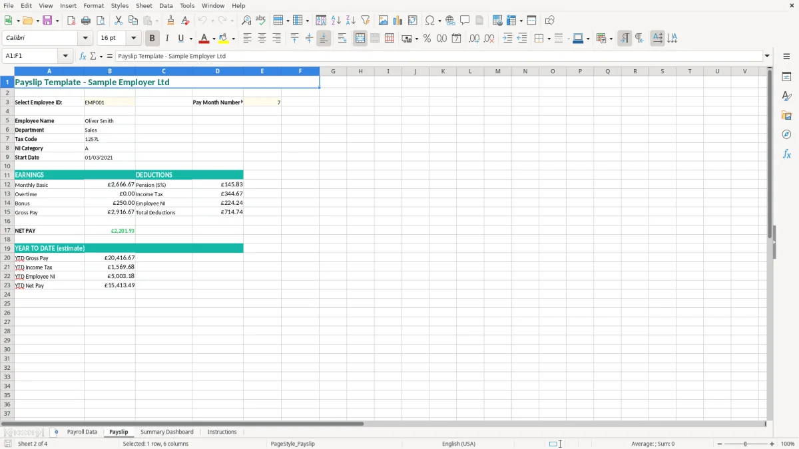Format cell as percent
799x449 pixels.
click(427, 39)
